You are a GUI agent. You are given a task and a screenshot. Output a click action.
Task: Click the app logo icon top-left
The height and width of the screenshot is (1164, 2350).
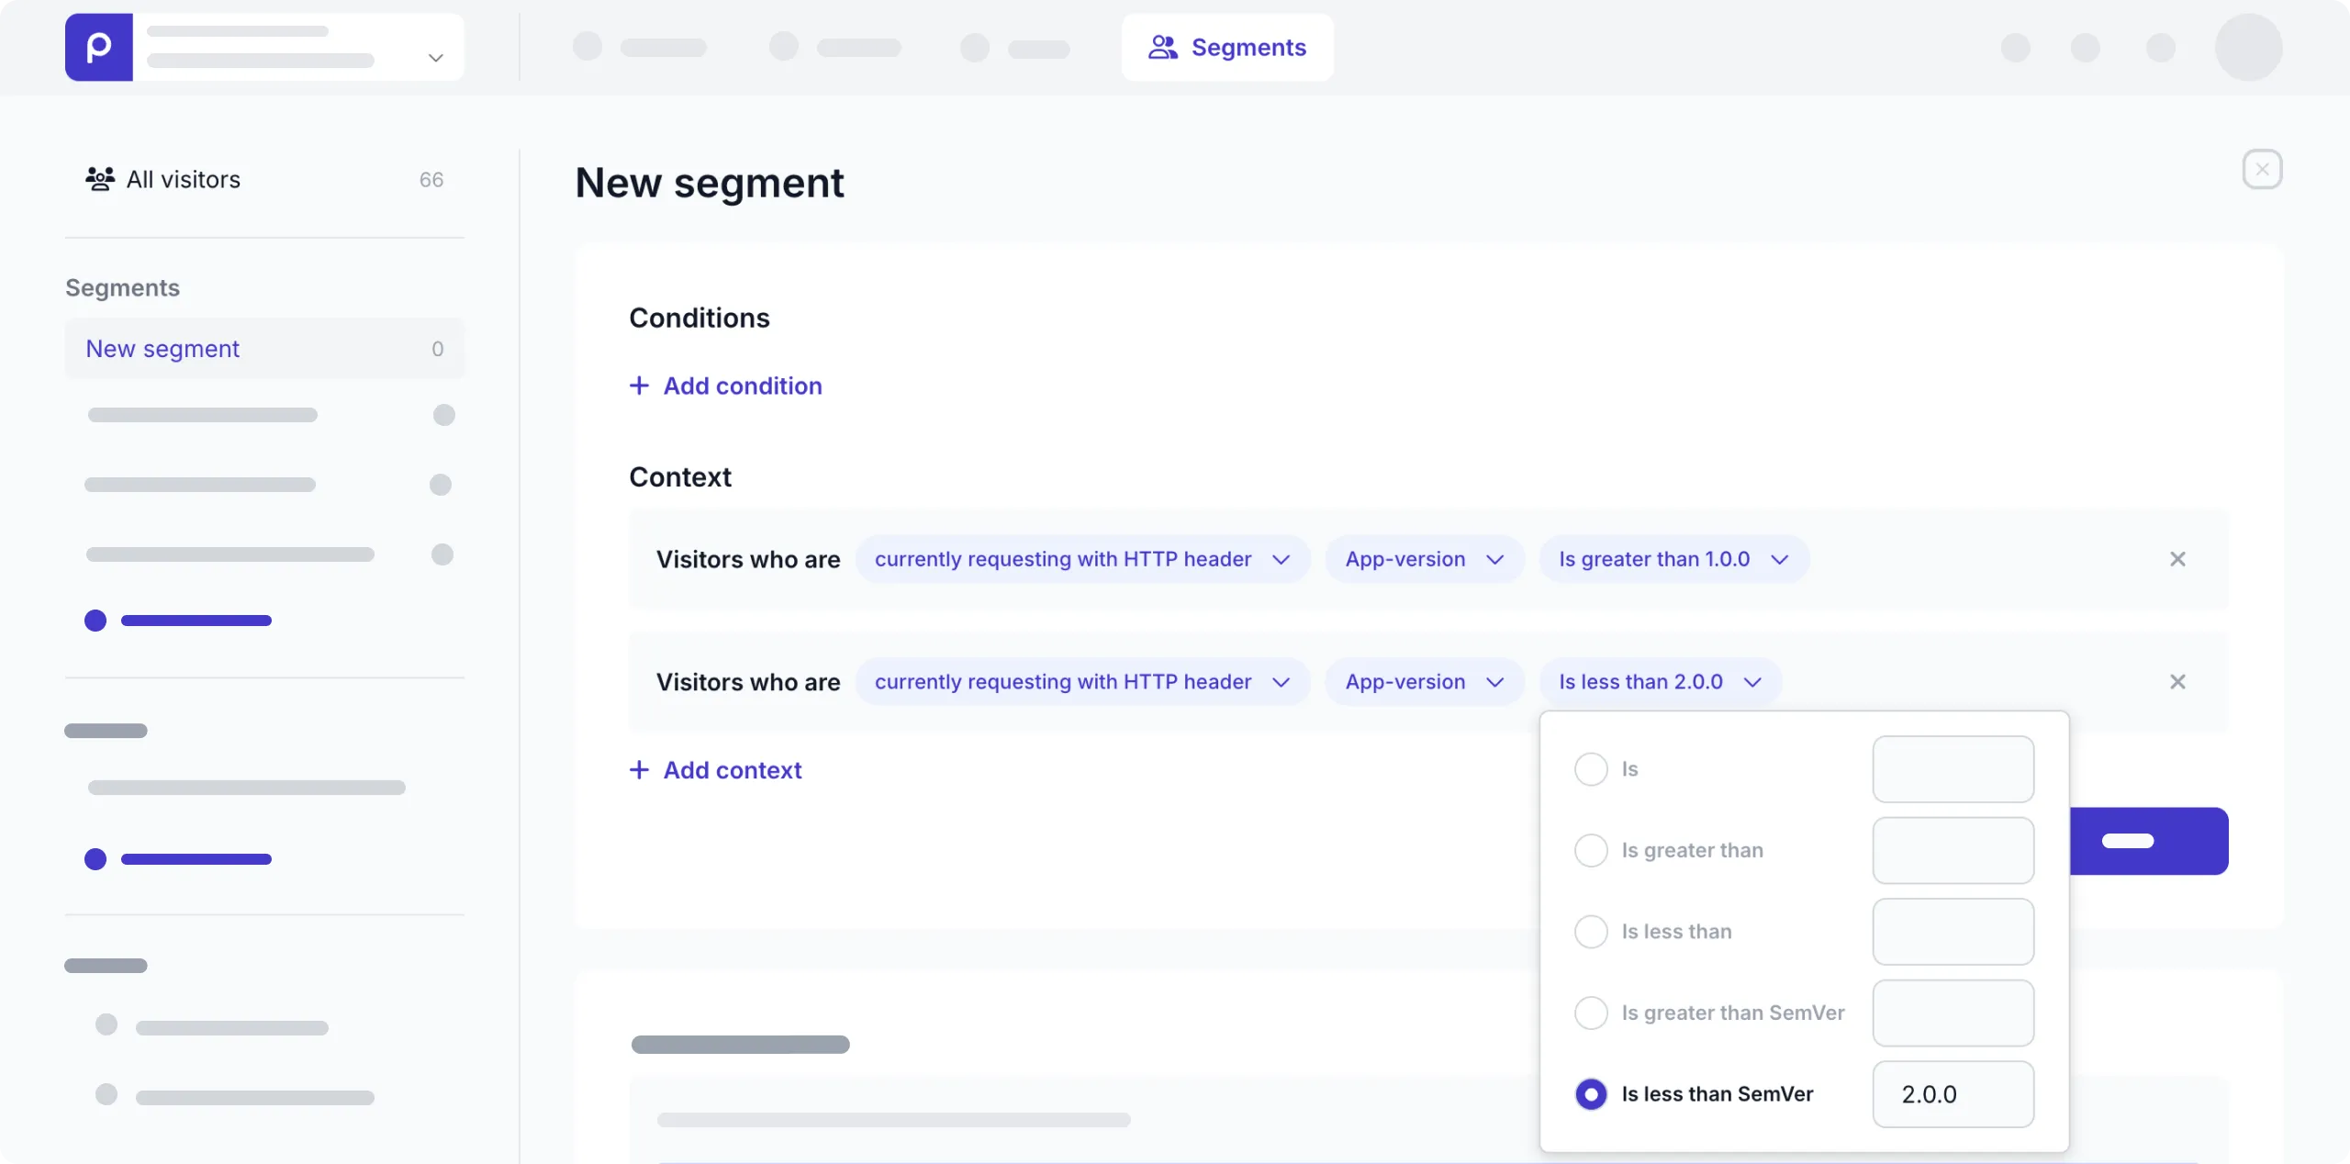[x=97, y=47]
